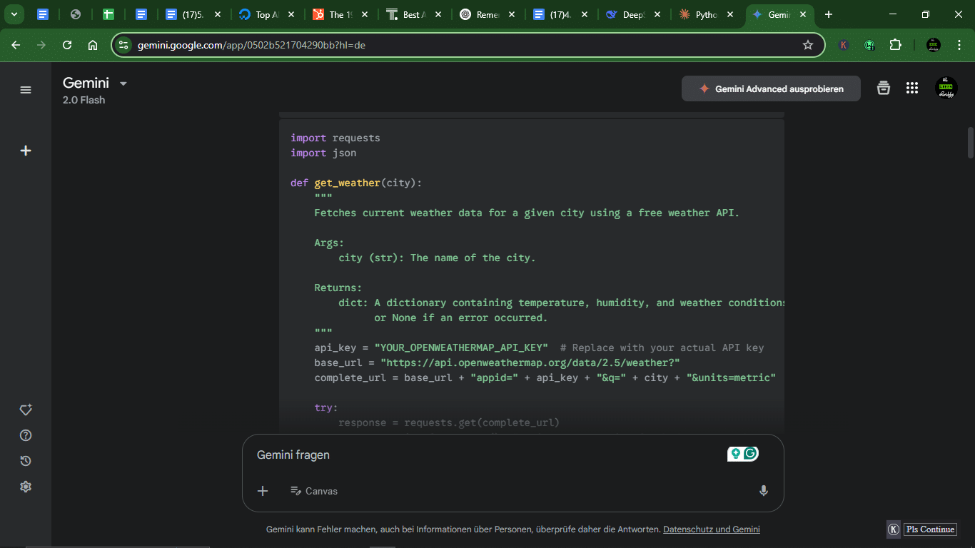The image size is (975, 548).
Task: Expand the Gemini model selector dropdown arrow
Action: point(123,83)
